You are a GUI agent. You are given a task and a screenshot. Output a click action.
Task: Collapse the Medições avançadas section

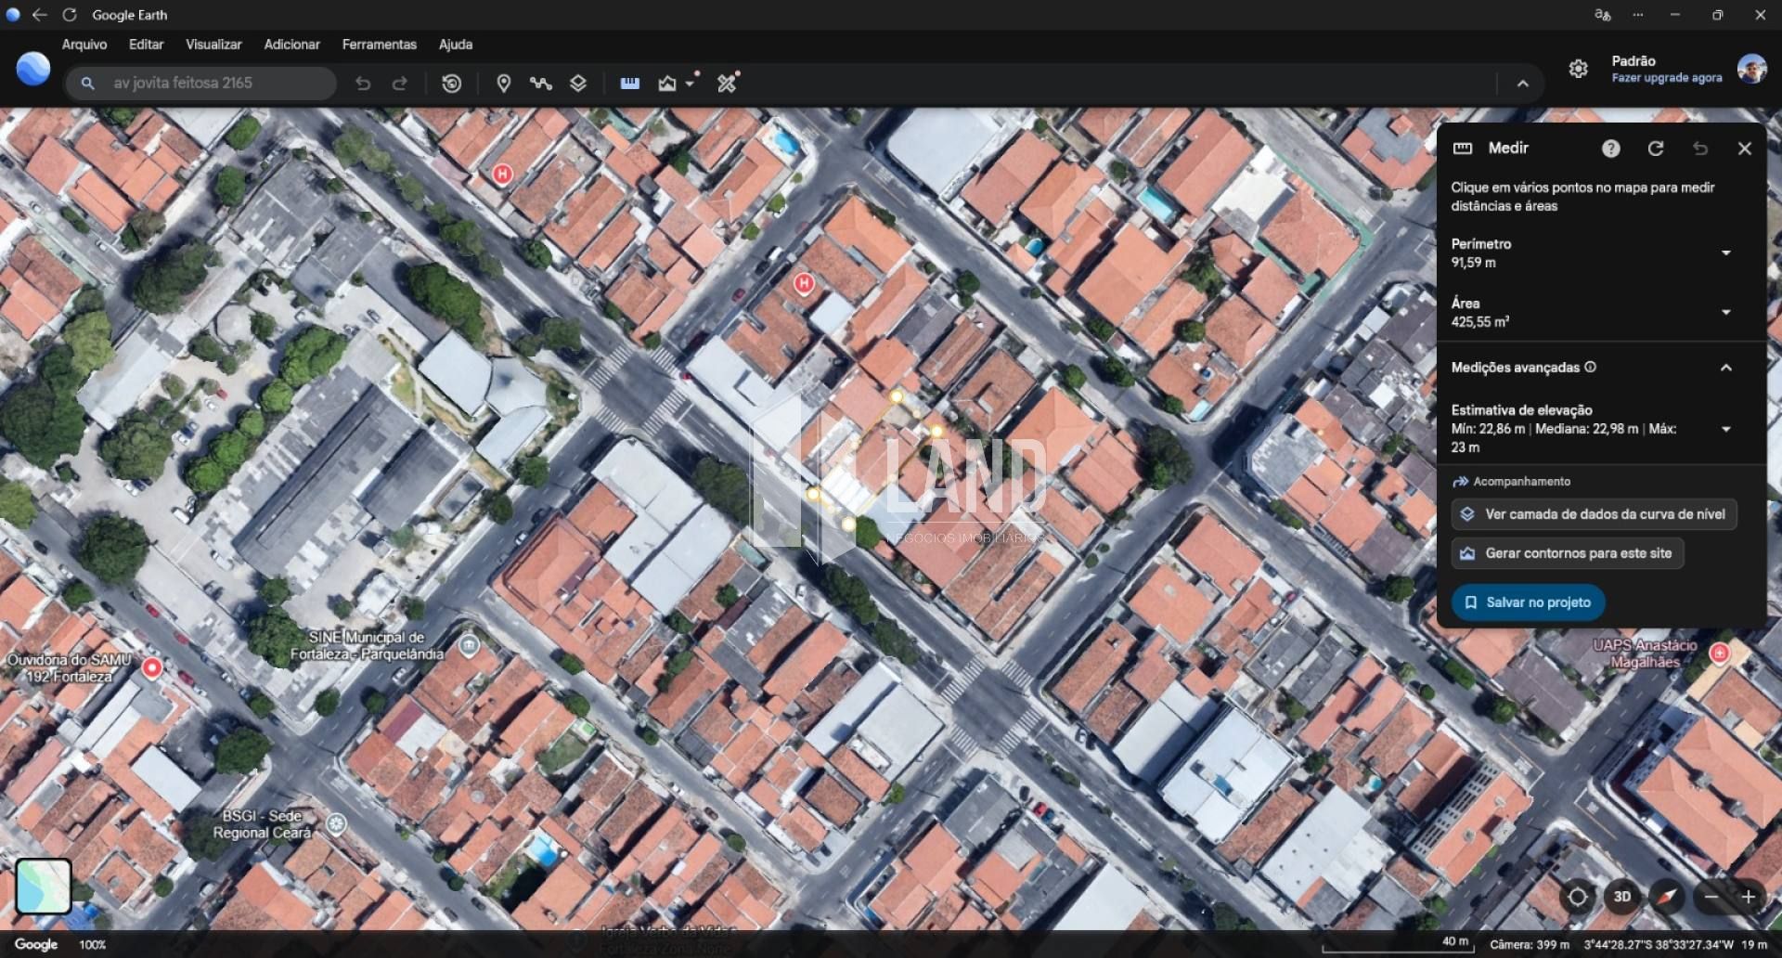click(x=1726, y=368)
